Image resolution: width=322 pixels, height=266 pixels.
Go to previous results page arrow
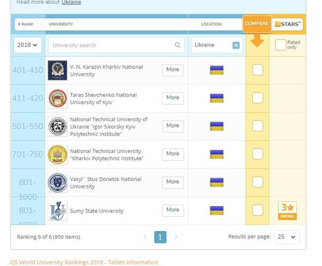[x=145, y=237]
